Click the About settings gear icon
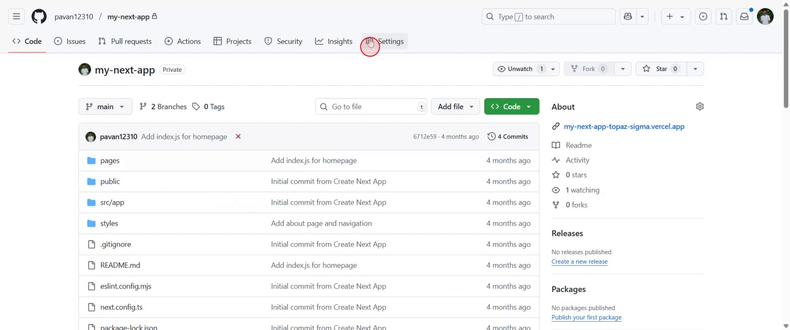This screenshot has width=790, height=330. coord(700,106)
